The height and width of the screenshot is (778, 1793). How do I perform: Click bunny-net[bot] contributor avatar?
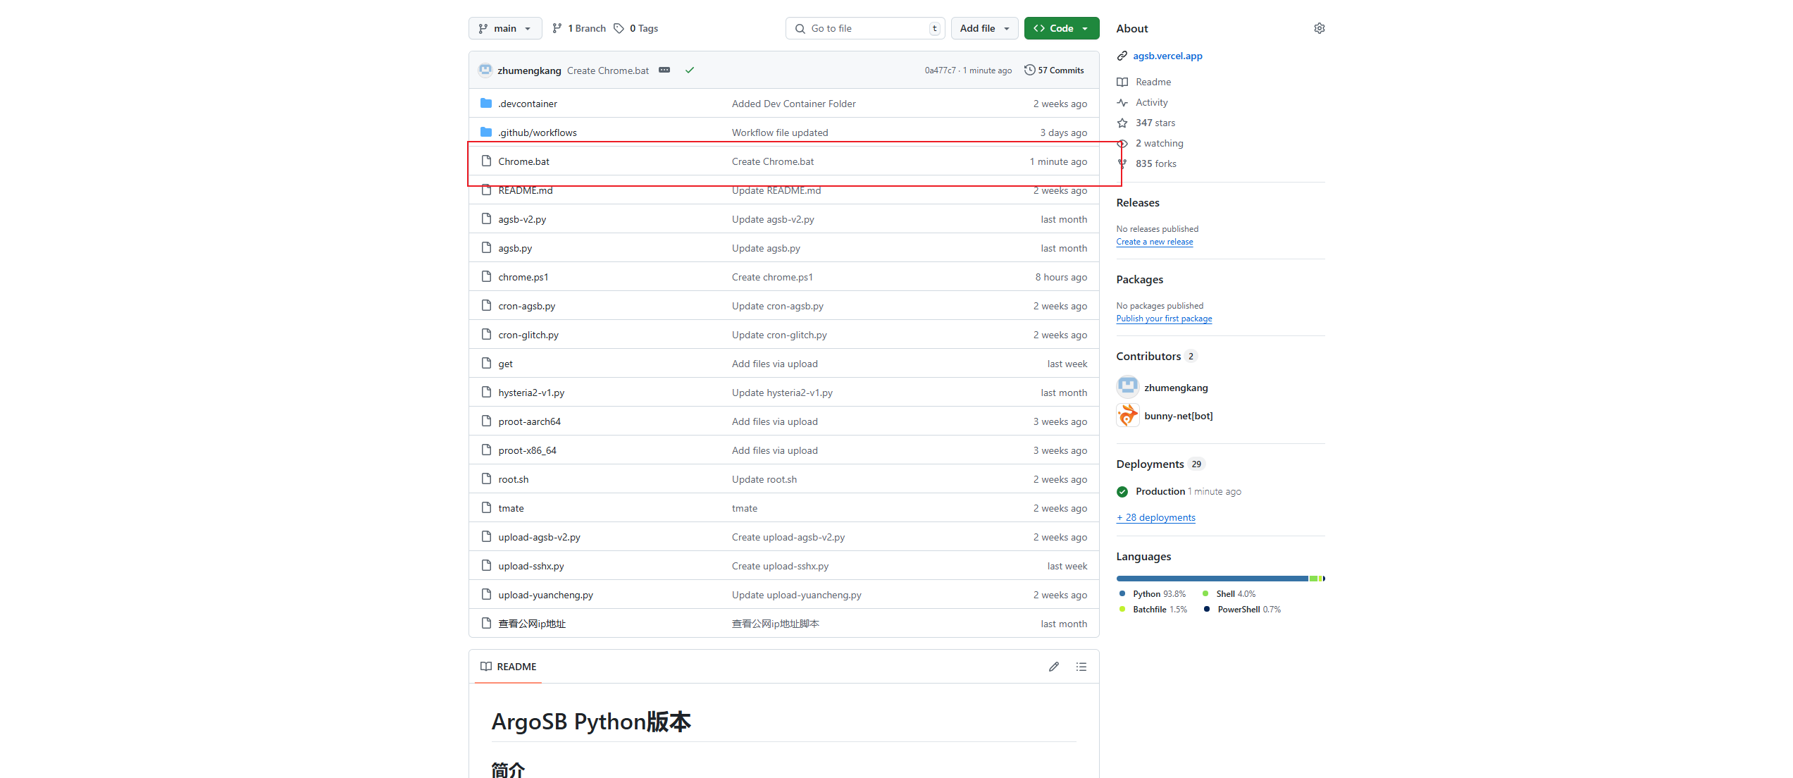pos(1128,416)
